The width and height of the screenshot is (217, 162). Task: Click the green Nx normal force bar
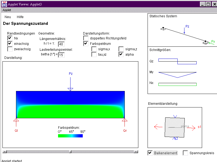click(177, 84)
